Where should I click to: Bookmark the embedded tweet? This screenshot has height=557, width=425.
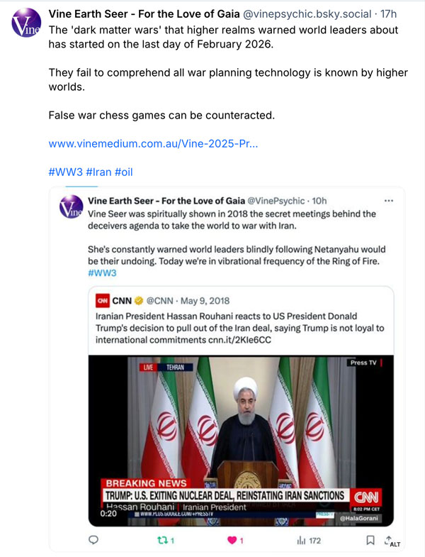click(370, 540)
